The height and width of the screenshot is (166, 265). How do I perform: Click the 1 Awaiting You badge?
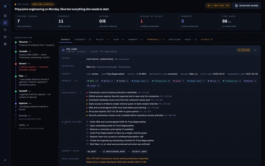[x=218, y=6]
